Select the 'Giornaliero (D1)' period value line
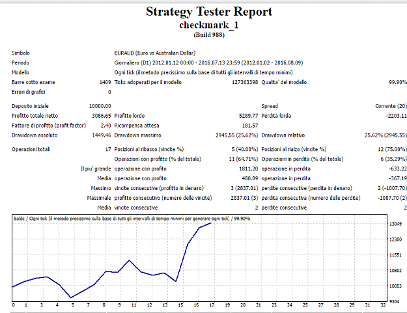 pos(208,62)
